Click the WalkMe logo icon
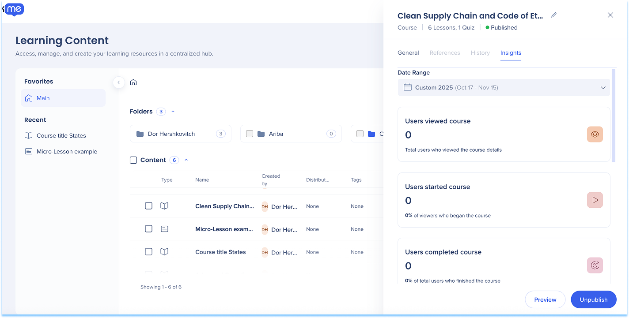 pyautogui.click(x=15, y=9)
